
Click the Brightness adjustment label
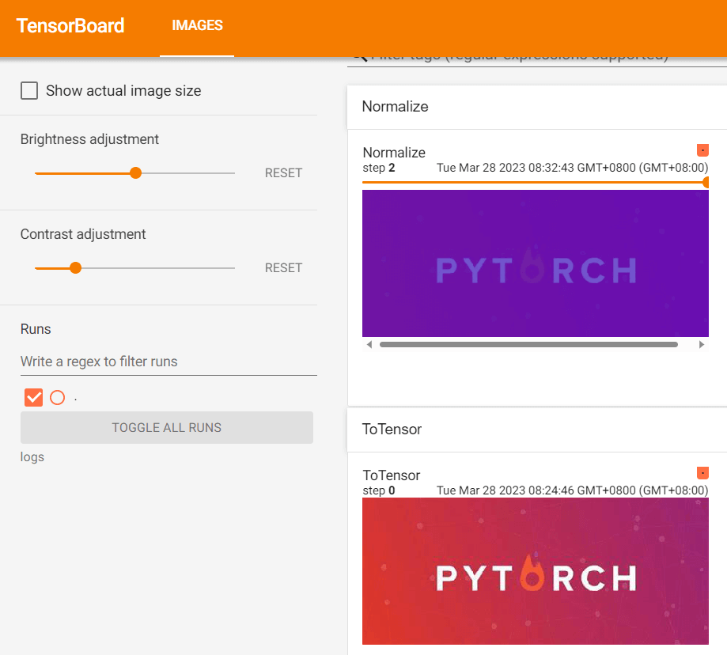coord(89,139)
